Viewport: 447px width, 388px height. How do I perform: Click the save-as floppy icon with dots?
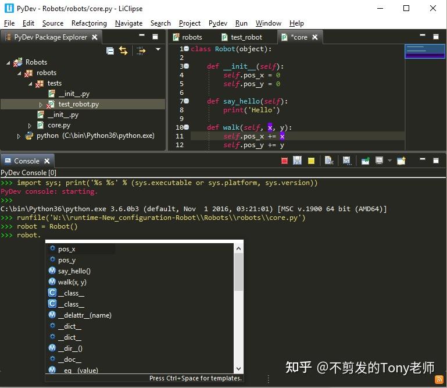click(346, 161)
